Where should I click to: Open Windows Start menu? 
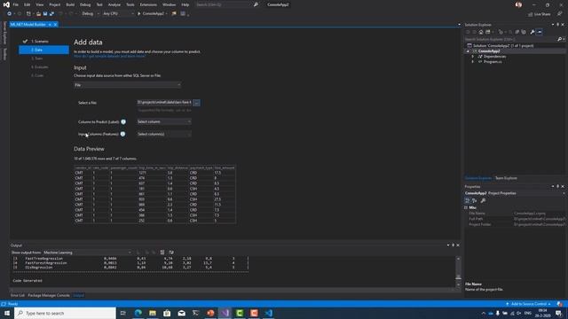tap(7, 313)
